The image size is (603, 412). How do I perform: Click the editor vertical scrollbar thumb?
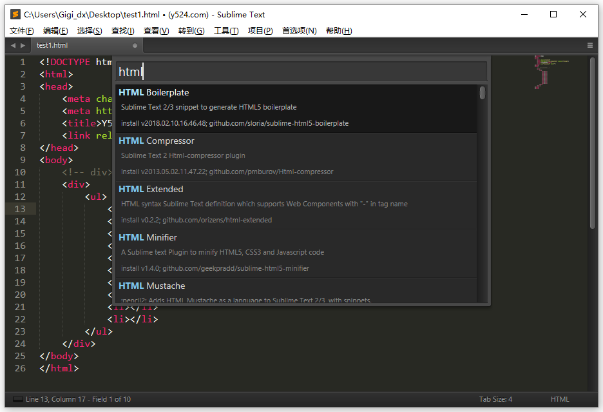[593, 143]
